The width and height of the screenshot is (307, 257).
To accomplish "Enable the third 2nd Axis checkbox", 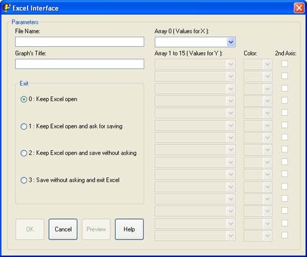I will 284,88.
